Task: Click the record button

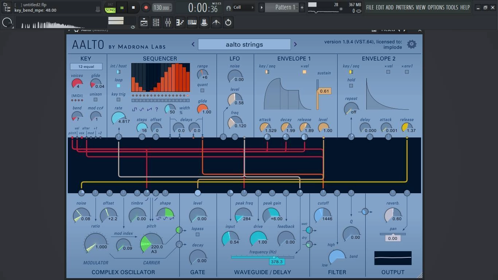Action: (146, 7)
